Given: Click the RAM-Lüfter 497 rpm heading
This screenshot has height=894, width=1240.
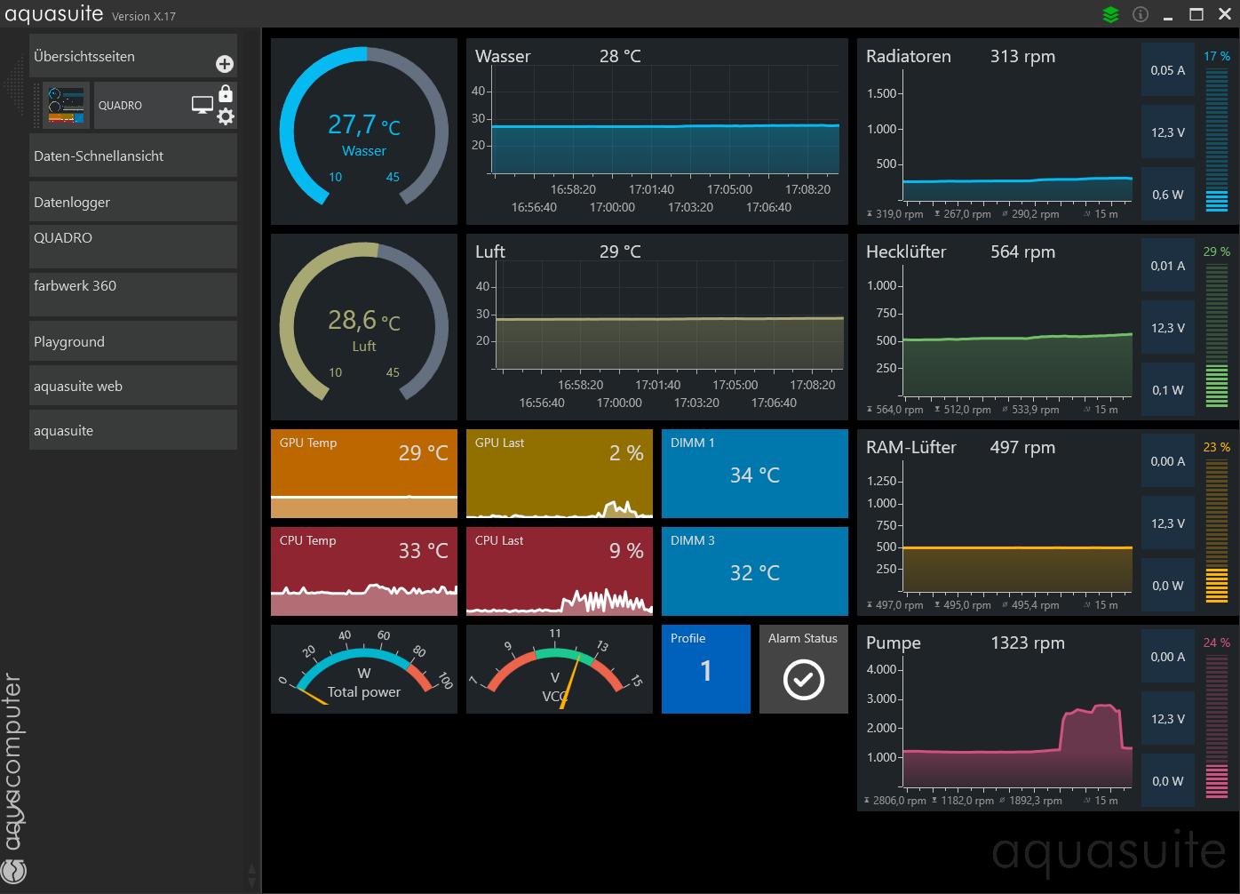Looking at the screenshot, I should click(x=961, y=447).
